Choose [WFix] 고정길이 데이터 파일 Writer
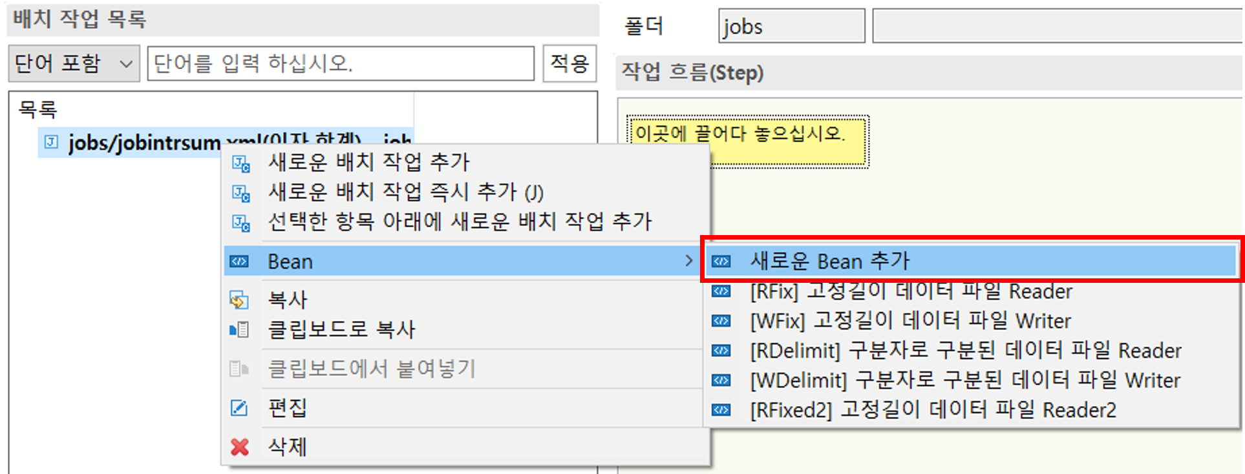The width and height of the screenshot is (1245, 474). click(x=910, y=321)
